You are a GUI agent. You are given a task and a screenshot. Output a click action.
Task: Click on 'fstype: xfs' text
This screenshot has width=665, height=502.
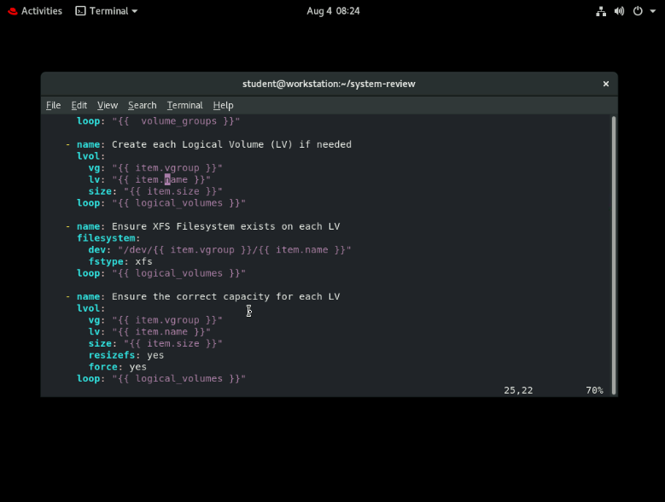point(120,261)
